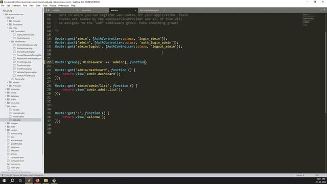This screenshot has width=327, height=184.
Task: Close the AdminMiddleware.php tab
Action: pos(164,10)
